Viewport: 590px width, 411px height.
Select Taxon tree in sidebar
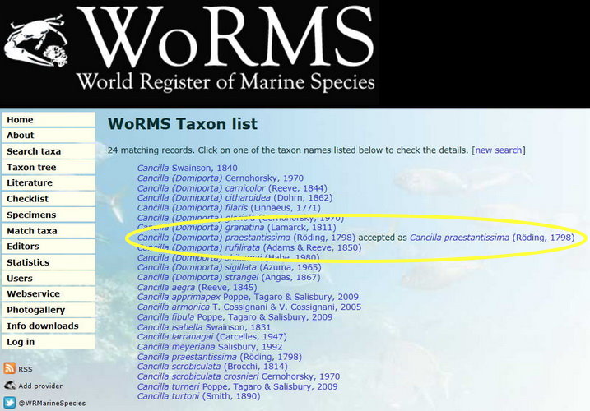point(49,168)
